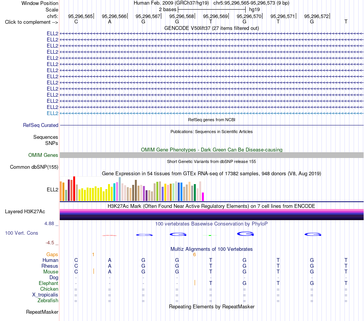Image resolution: width=364 pixels, height=321 pixels.
Task: Select the 'Dog' alignment row label
Action: (x=54, y=278)
